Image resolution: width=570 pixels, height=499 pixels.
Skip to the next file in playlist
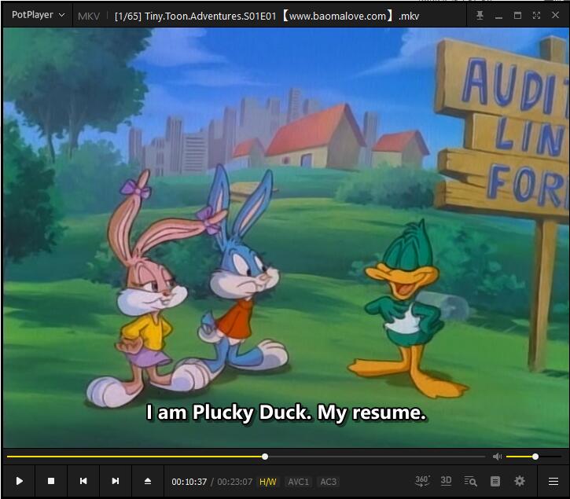tap(116, 481)
